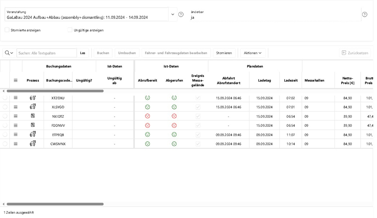Expand the Veranstaltung dropdown arrow

tap(173, 14)
